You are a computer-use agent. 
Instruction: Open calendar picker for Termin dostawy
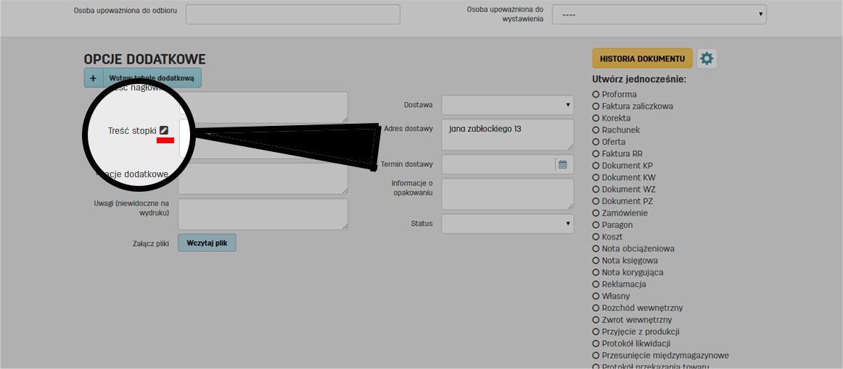[x=562, y=164]
